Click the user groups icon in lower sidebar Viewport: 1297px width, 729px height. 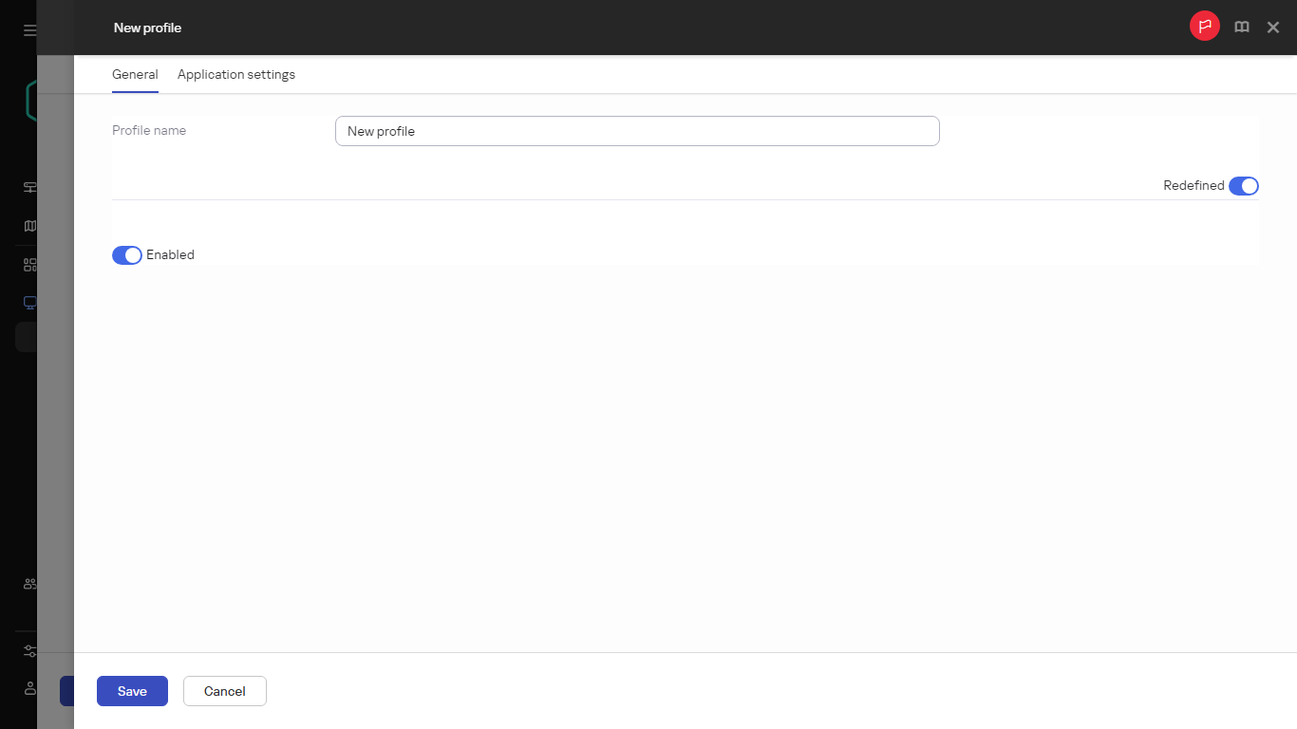(x=28, y=584)
